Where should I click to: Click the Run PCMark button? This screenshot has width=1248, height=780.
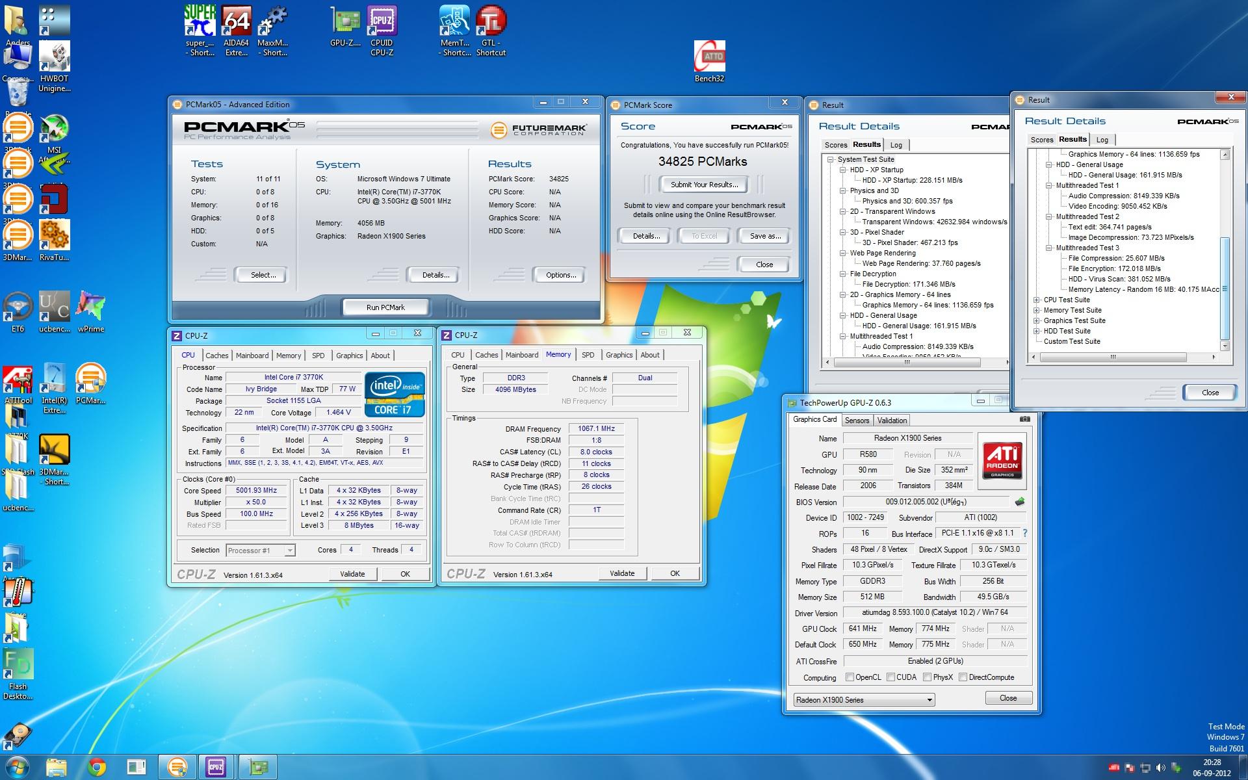[385, 307]
